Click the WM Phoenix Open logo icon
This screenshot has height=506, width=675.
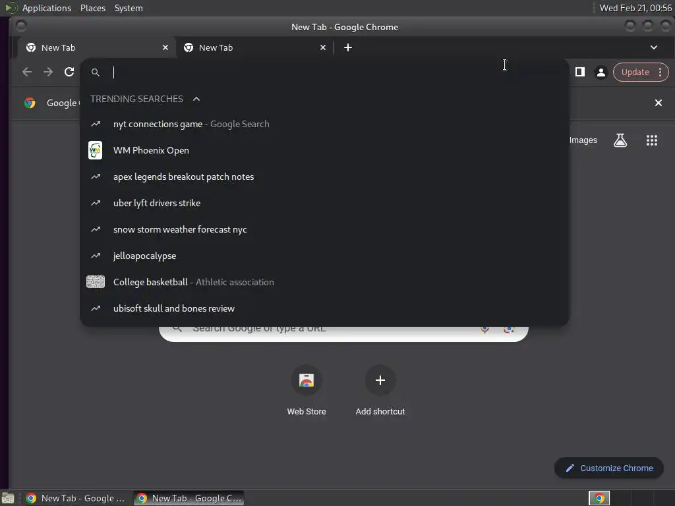click(95, 150)
